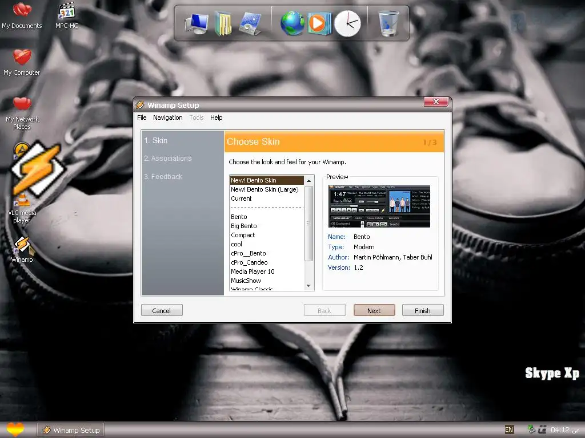585x438 pixels.
Task: Select 'New! Bento Skin (Large)' in list
Action: [267, 189]
